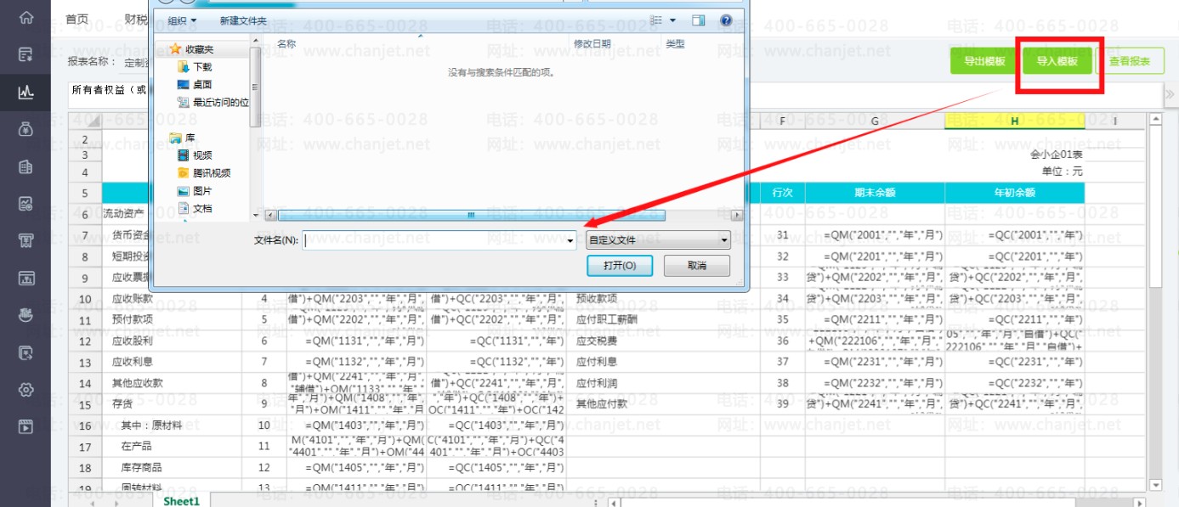Open the shop storefront sidebar icon
1179x507 pixels.
(26, 240)
